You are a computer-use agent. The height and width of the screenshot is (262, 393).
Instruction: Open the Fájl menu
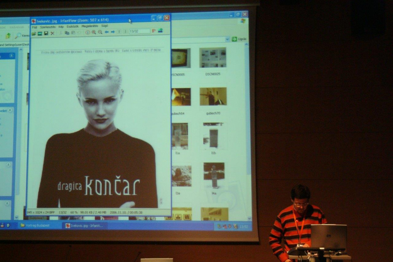34,27
